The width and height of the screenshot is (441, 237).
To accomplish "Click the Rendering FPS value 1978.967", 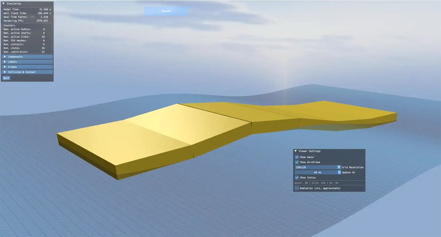I will pyautogui.click(x=42, y=21).
